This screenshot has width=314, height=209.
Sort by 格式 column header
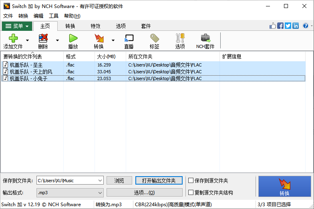pyautogui.click(x=79, y=57)
